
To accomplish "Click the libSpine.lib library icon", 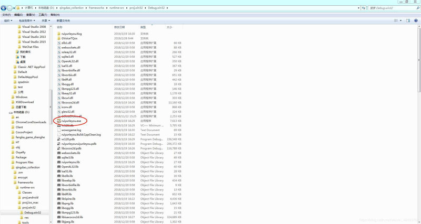I will pos(59,199).
